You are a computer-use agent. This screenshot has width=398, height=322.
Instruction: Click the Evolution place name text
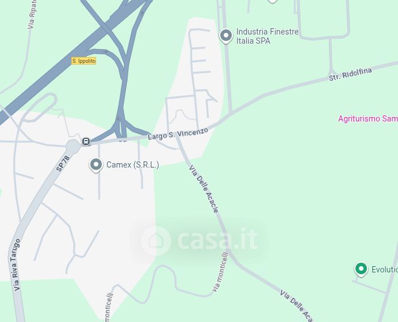pos(385,270)
